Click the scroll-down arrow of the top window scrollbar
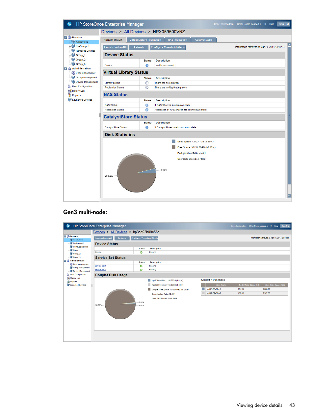The image size is (314, 418). (289, 196)
